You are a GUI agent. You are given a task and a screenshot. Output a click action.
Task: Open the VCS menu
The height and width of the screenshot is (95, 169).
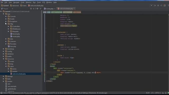pos(43,2)
